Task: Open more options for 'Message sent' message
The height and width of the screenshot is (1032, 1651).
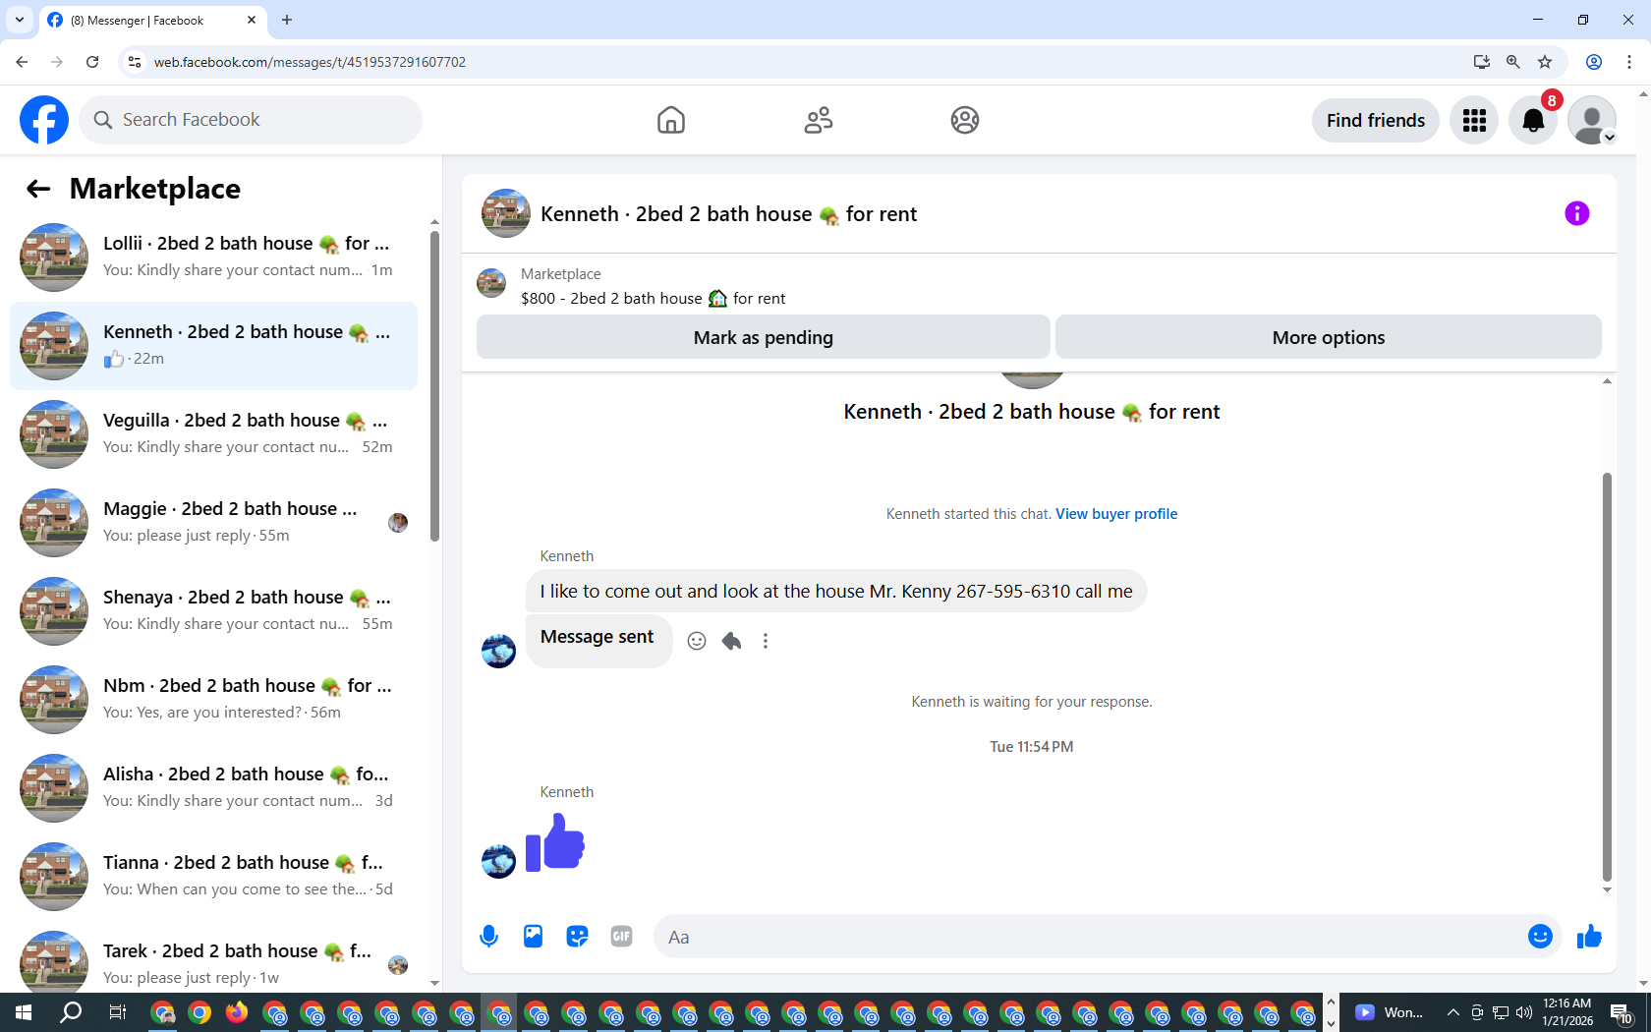Action: coord(766,641)
